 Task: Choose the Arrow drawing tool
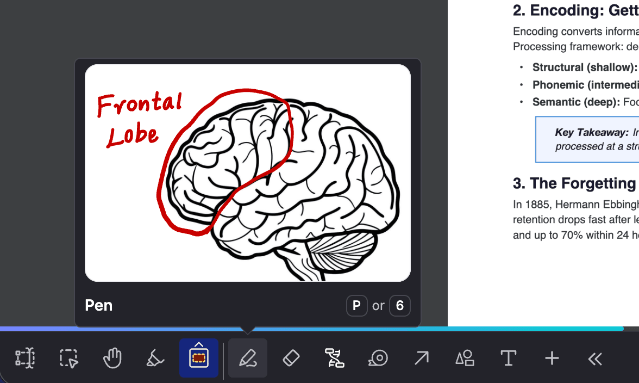(421, 358)
